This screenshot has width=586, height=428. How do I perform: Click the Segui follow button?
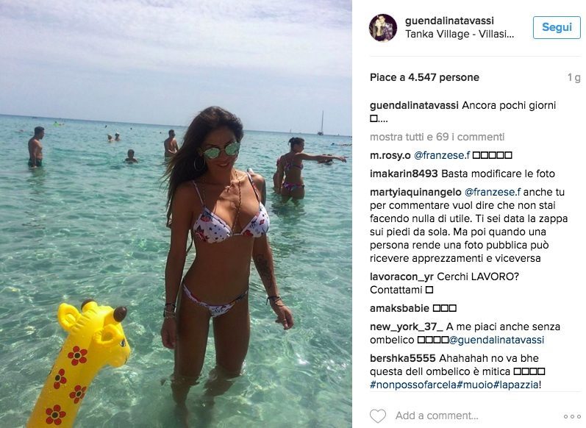(557, 27)
